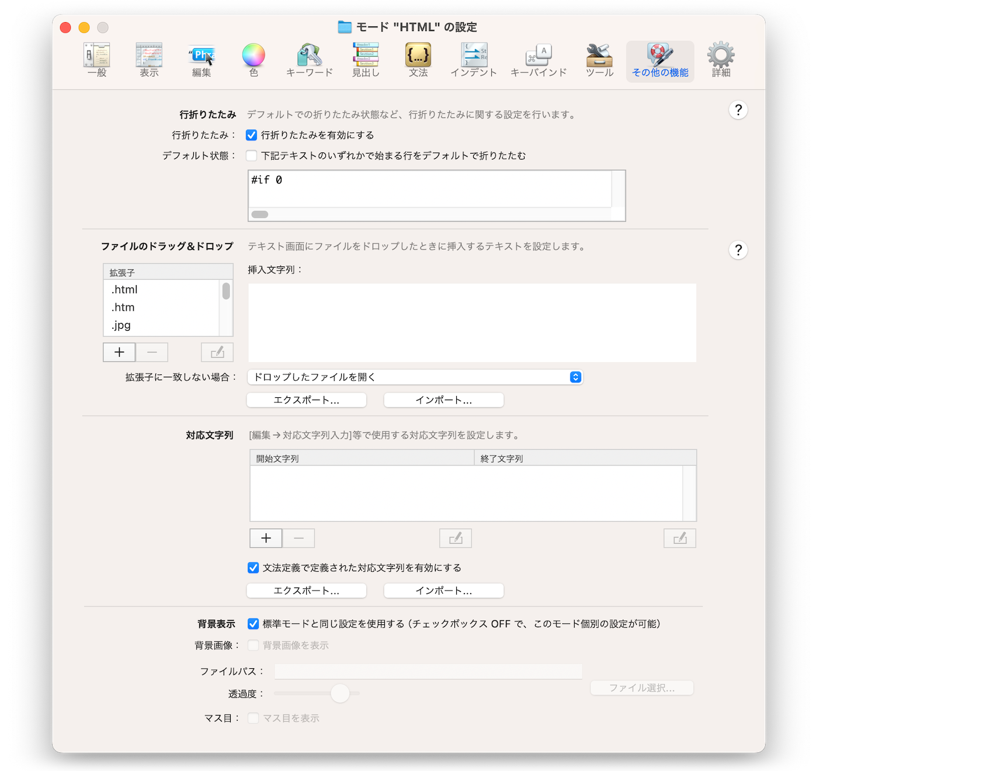Select the 詳細 (Advanced) gear icon
993x771 pixels.
coord(721,60)
